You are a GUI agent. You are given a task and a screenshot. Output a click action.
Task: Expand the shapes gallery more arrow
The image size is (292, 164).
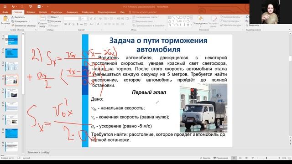192,25
